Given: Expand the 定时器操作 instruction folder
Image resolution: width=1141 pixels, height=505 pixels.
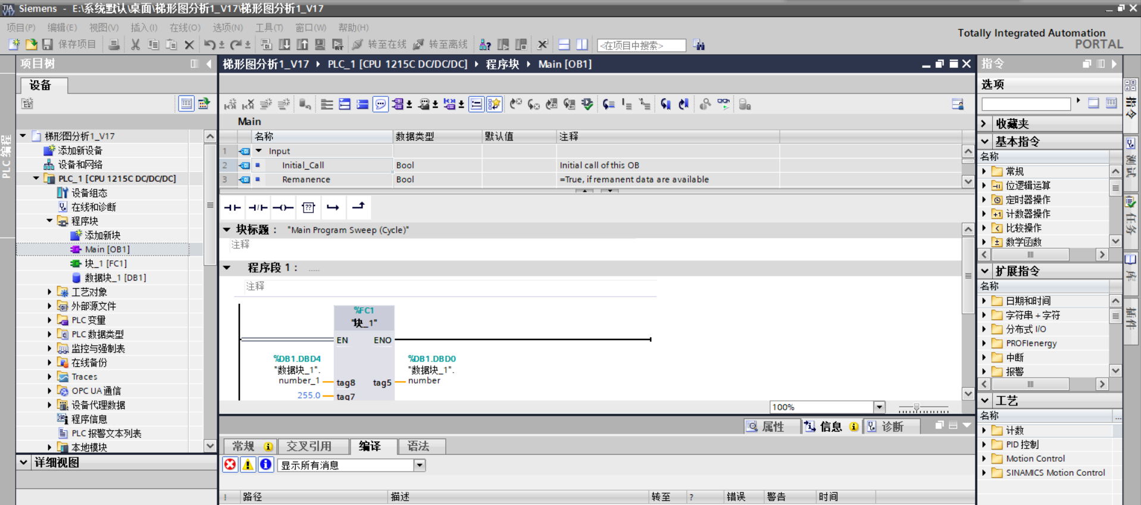Looking at the screenshot, I should [984, 199].
